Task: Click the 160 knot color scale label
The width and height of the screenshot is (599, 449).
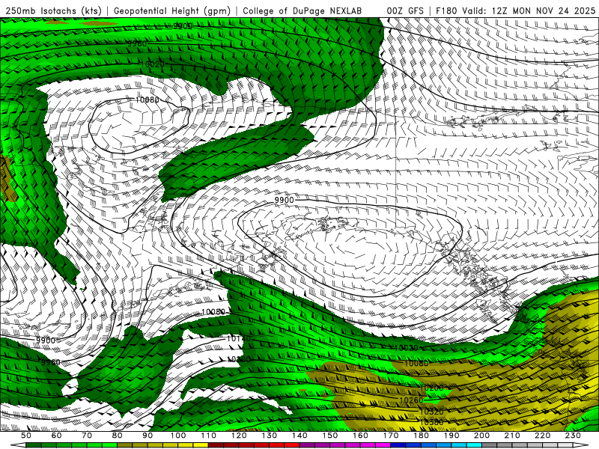Action: point(360,436)
